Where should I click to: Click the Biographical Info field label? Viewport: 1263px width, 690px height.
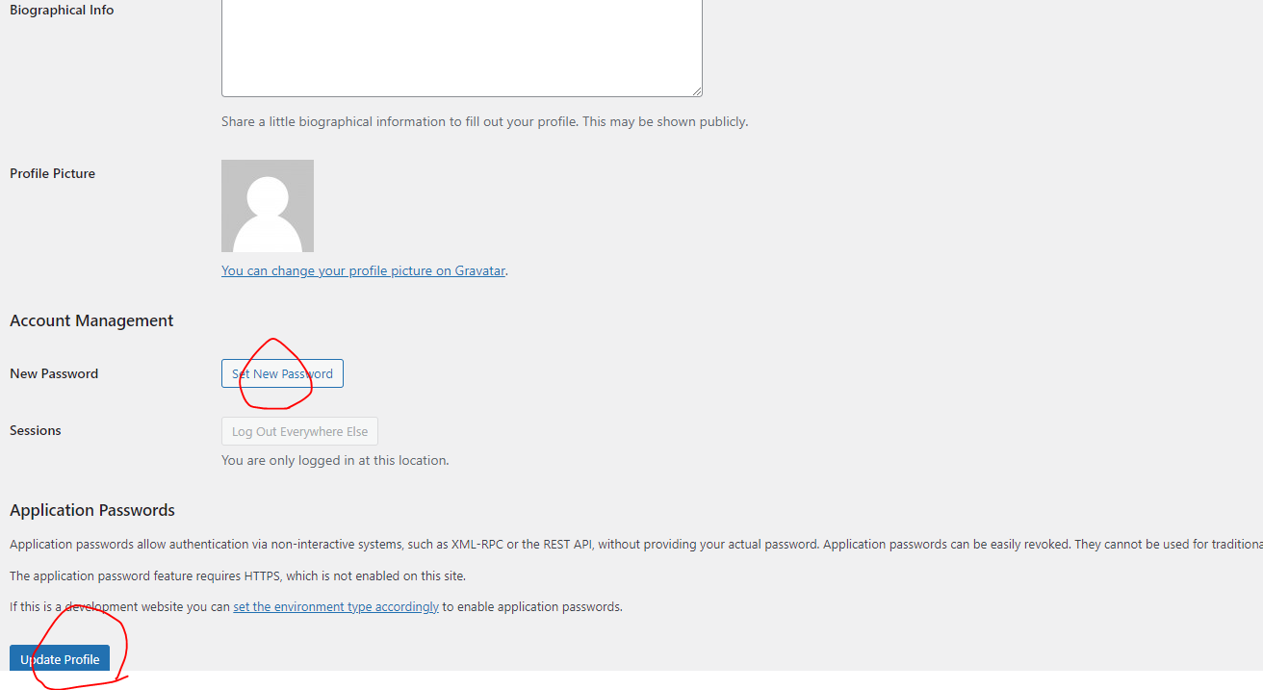click(x=62, y=10)
